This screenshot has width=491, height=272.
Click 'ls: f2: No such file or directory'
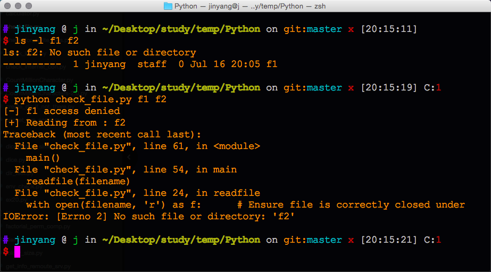tap(99, 52)
